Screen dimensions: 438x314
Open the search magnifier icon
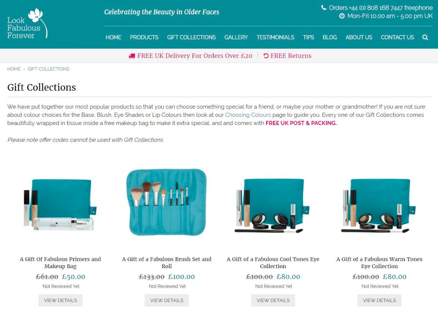(425, 37)
